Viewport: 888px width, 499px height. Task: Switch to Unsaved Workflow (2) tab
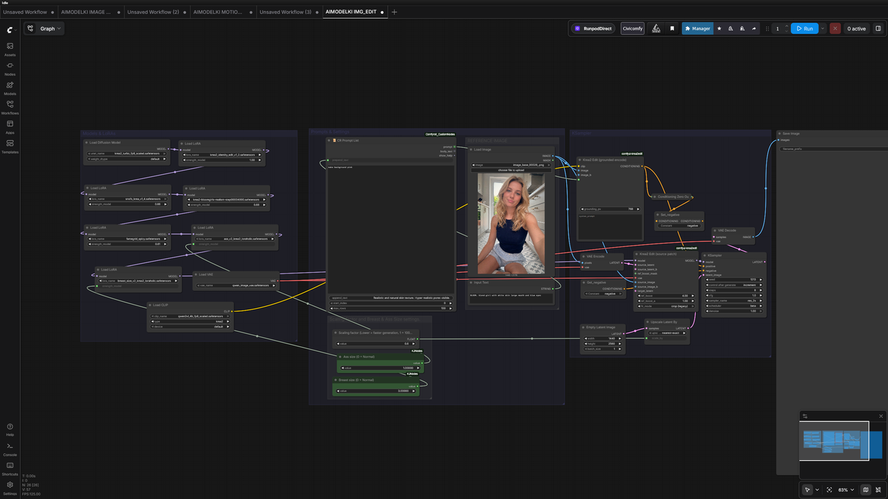click(x=157, y=12)
